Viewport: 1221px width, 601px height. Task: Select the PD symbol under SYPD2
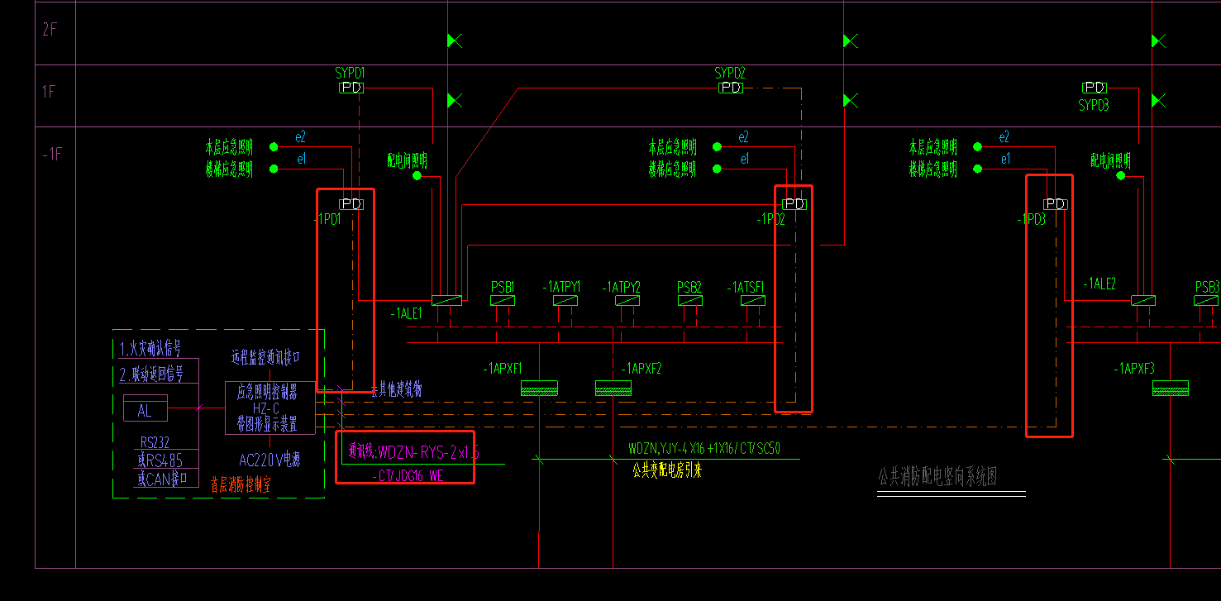[x=731, y=88]
